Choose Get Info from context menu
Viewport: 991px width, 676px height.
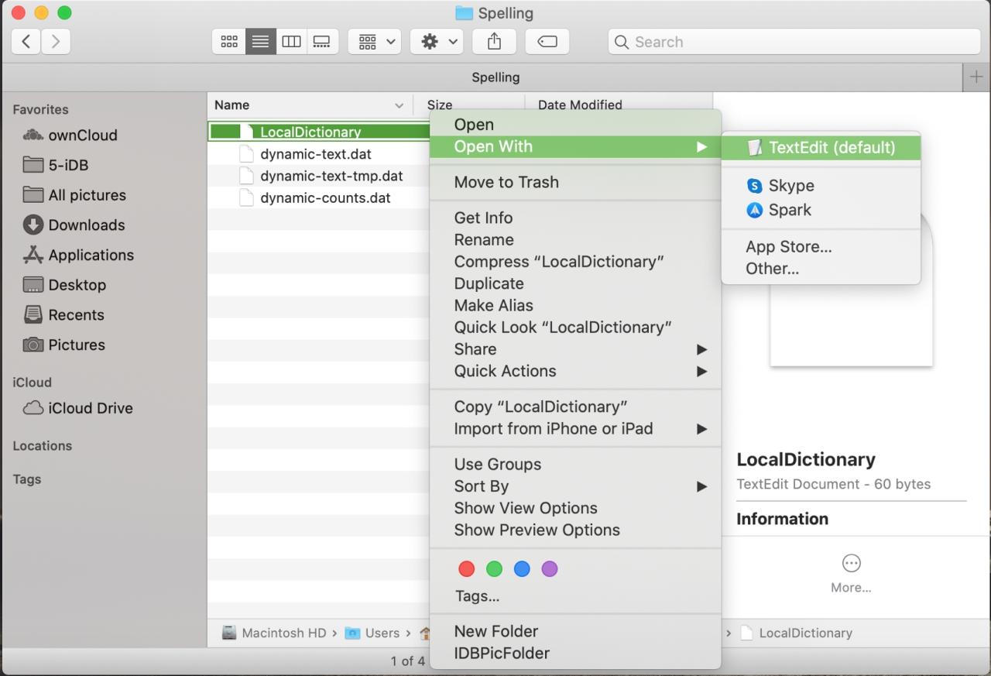[483, 218]
